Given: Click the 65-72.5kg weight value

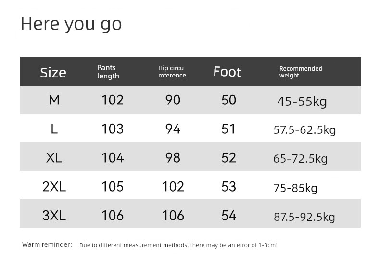Looking at the screenshot, I should click(x=301, y=159).
